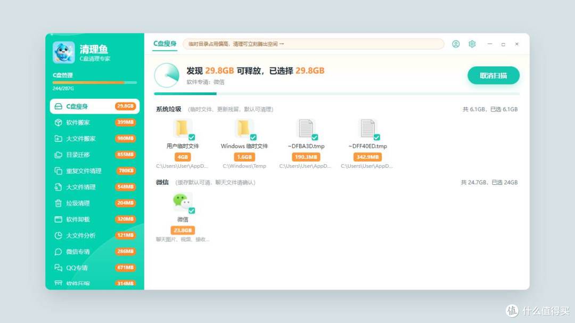Switch to the C盘瘦身 tab
The image size is (575, 323).
(165, 44)
